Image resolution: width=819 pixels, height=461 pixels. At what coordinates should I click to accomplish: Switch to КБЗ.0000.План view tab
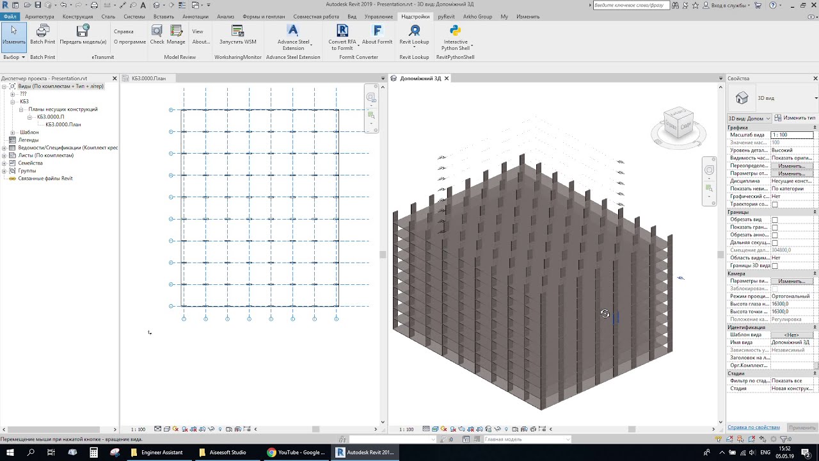(148, 78)
